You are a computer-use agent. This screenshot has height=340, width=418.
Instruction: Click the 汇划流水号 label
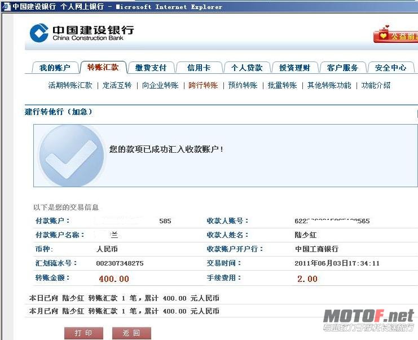pyautogui.click(x=56, y=263)
